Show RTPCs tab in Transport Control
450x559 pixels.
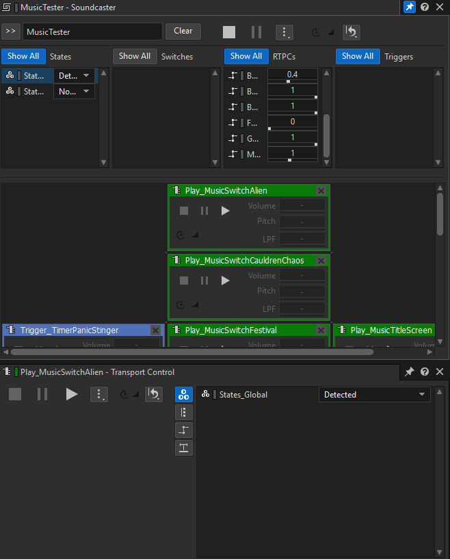tap(184, 430)
